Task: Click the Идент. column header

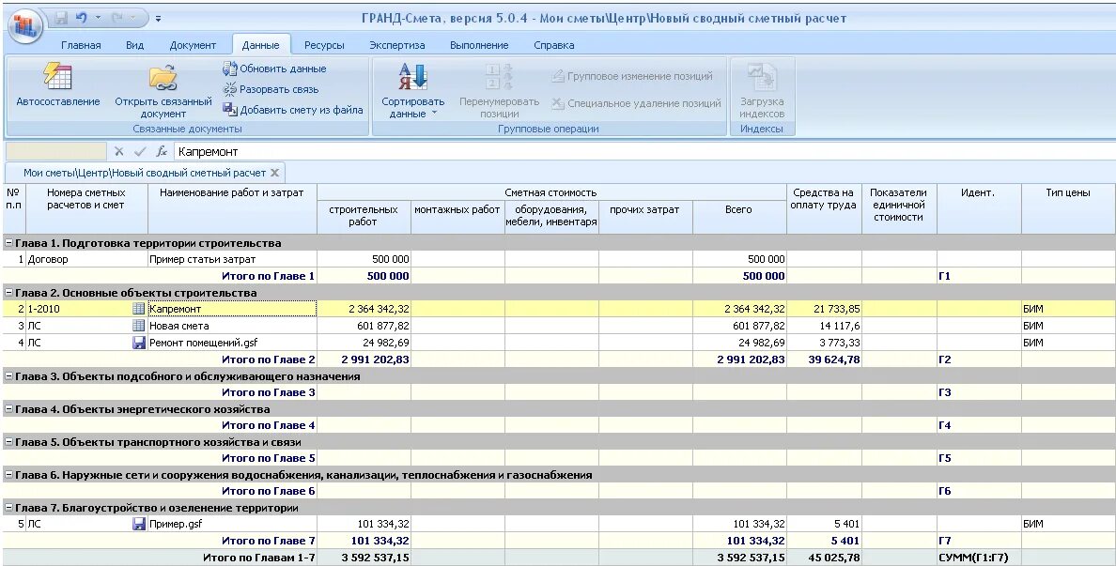Action: point(979,209)
